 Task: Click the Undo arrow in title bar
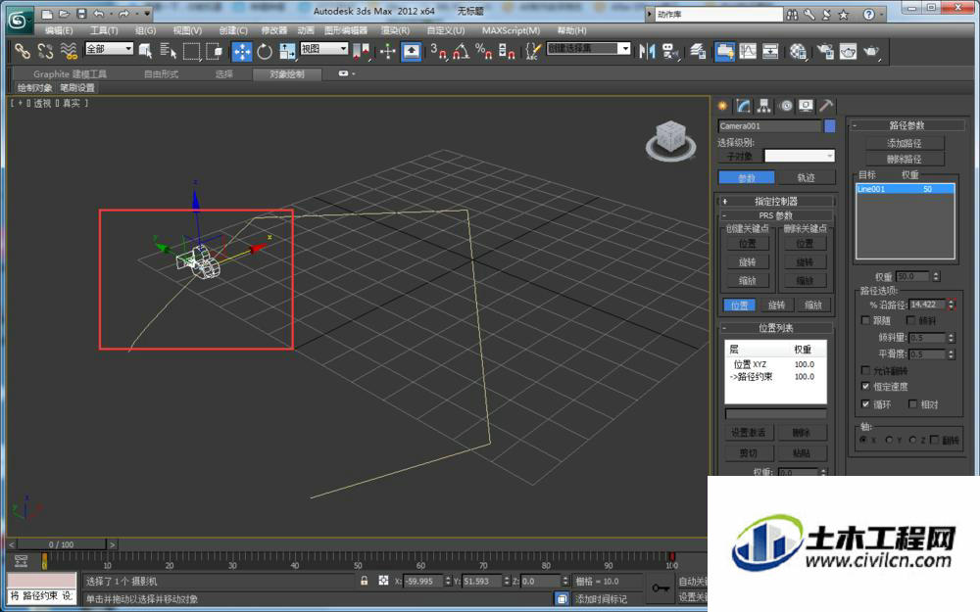[99, 13]
